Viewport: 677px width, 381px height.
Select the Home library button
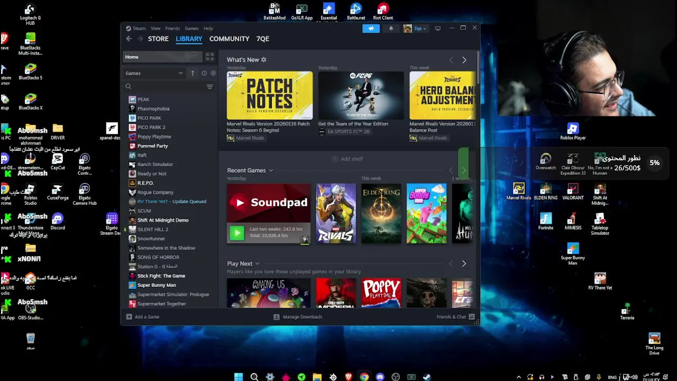[163, 57]
